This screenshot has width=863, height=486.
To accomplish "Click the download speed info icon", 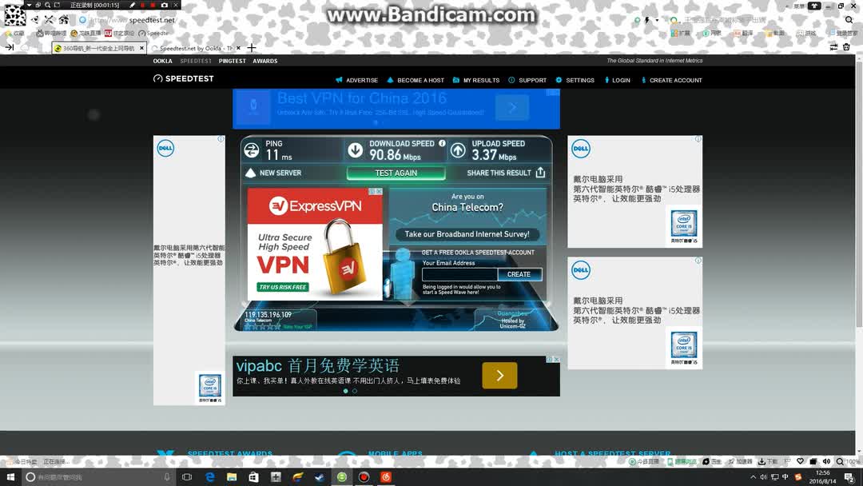I will (x=442, y=143).
